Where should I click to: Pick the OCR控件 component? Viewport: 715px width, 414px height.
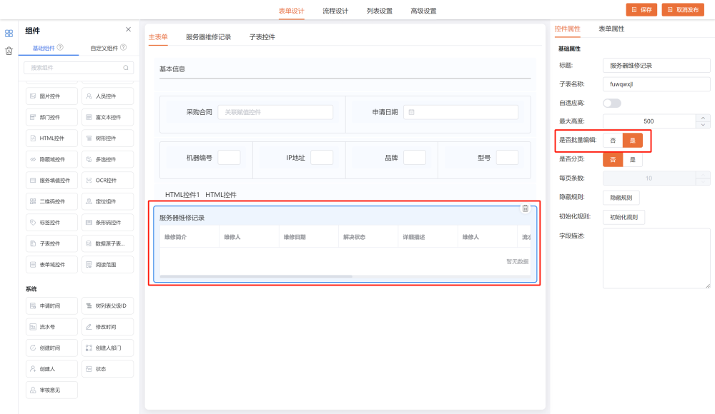[107, 180]
